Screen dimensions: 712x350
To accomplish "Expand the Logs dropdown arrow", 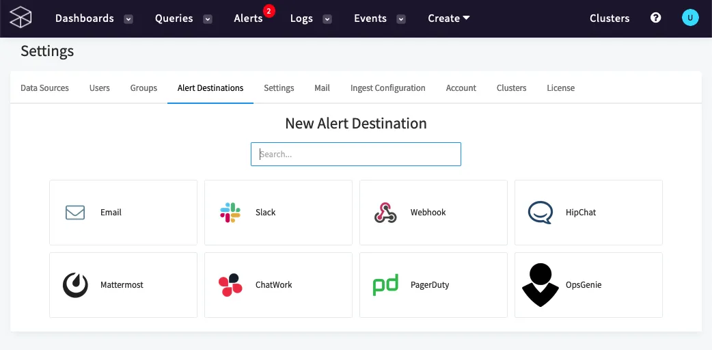I will tap(327, 19).
